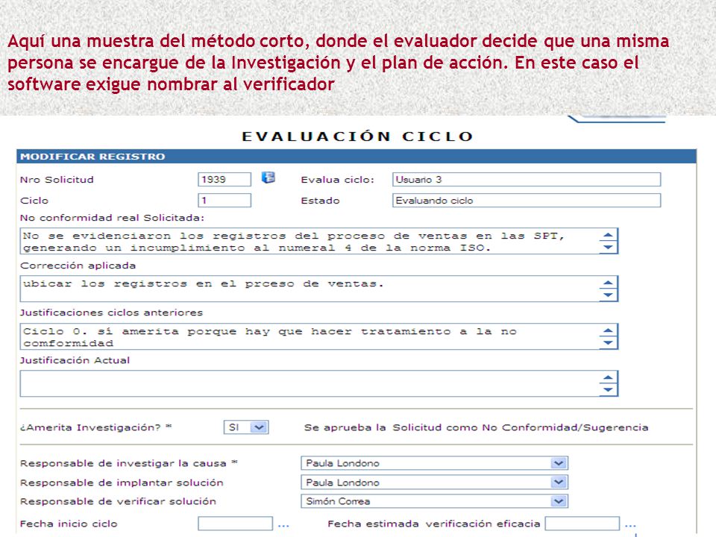This screenshot has height=537, width=716.
Task: Open date picker dots for Fecha inicio ciclo
Action: [283, 526]
